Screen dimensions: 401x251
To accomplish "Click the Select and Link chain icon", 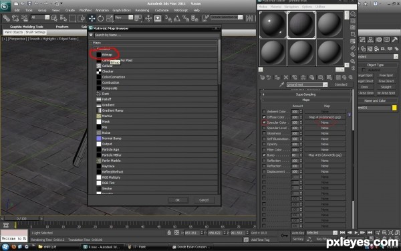I will point(7,18).
